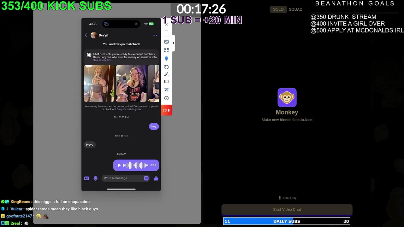
Task: Switch SD quality in the mirror toolbar
Action: pos(166,110)
